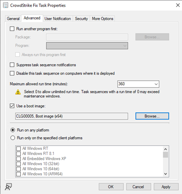Image resolution: width=182 pixels, height=194 pixels.
Task: Enable Run another program first checkbox
Action: (12, 29)
